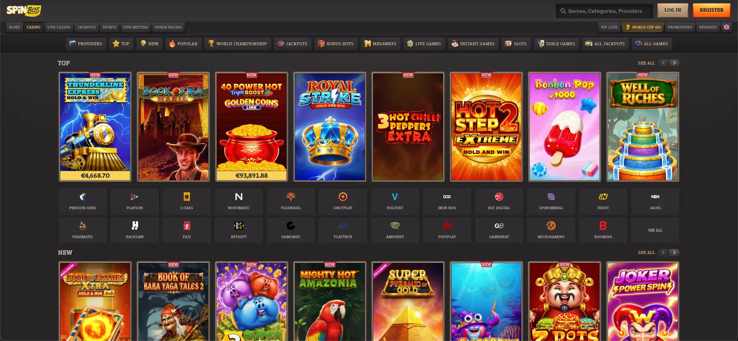Screen dimensions: 738x341
Task: Open Gamomat provider games
Action: [x=291, y=230]
